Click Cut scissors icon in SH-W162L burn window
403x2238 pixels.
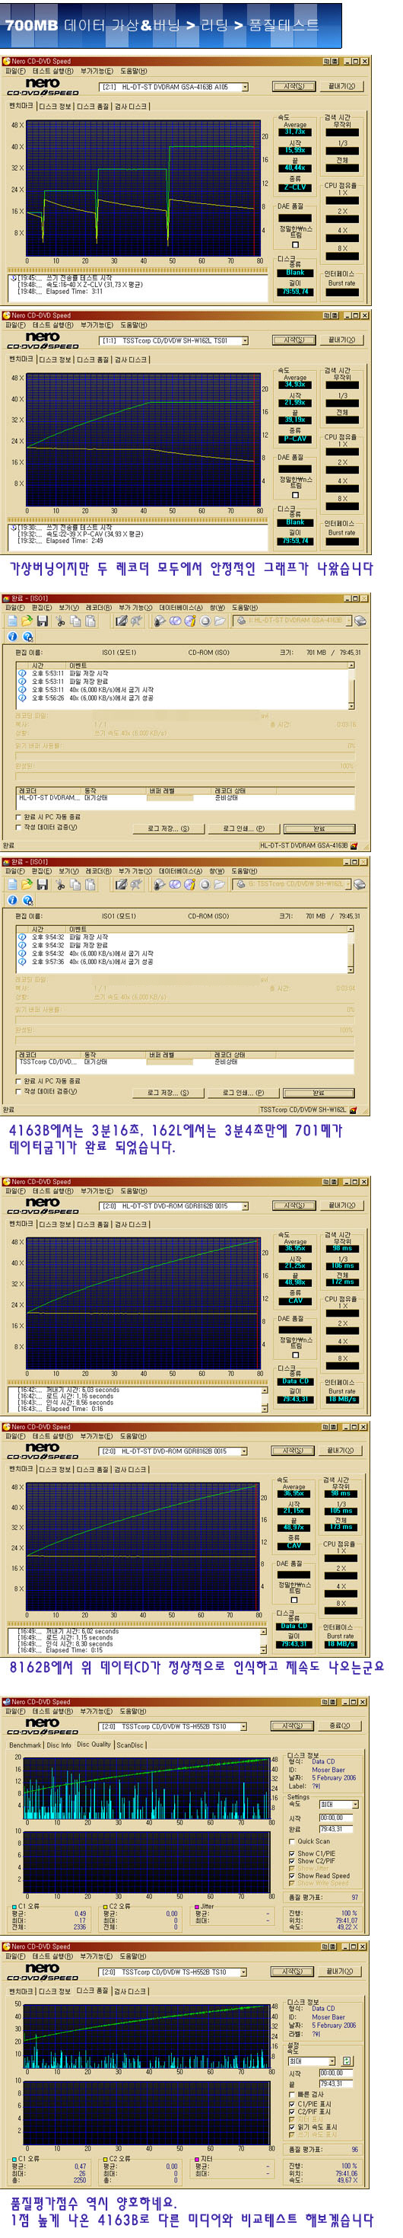pyautogui.click(x=61, y=884)
